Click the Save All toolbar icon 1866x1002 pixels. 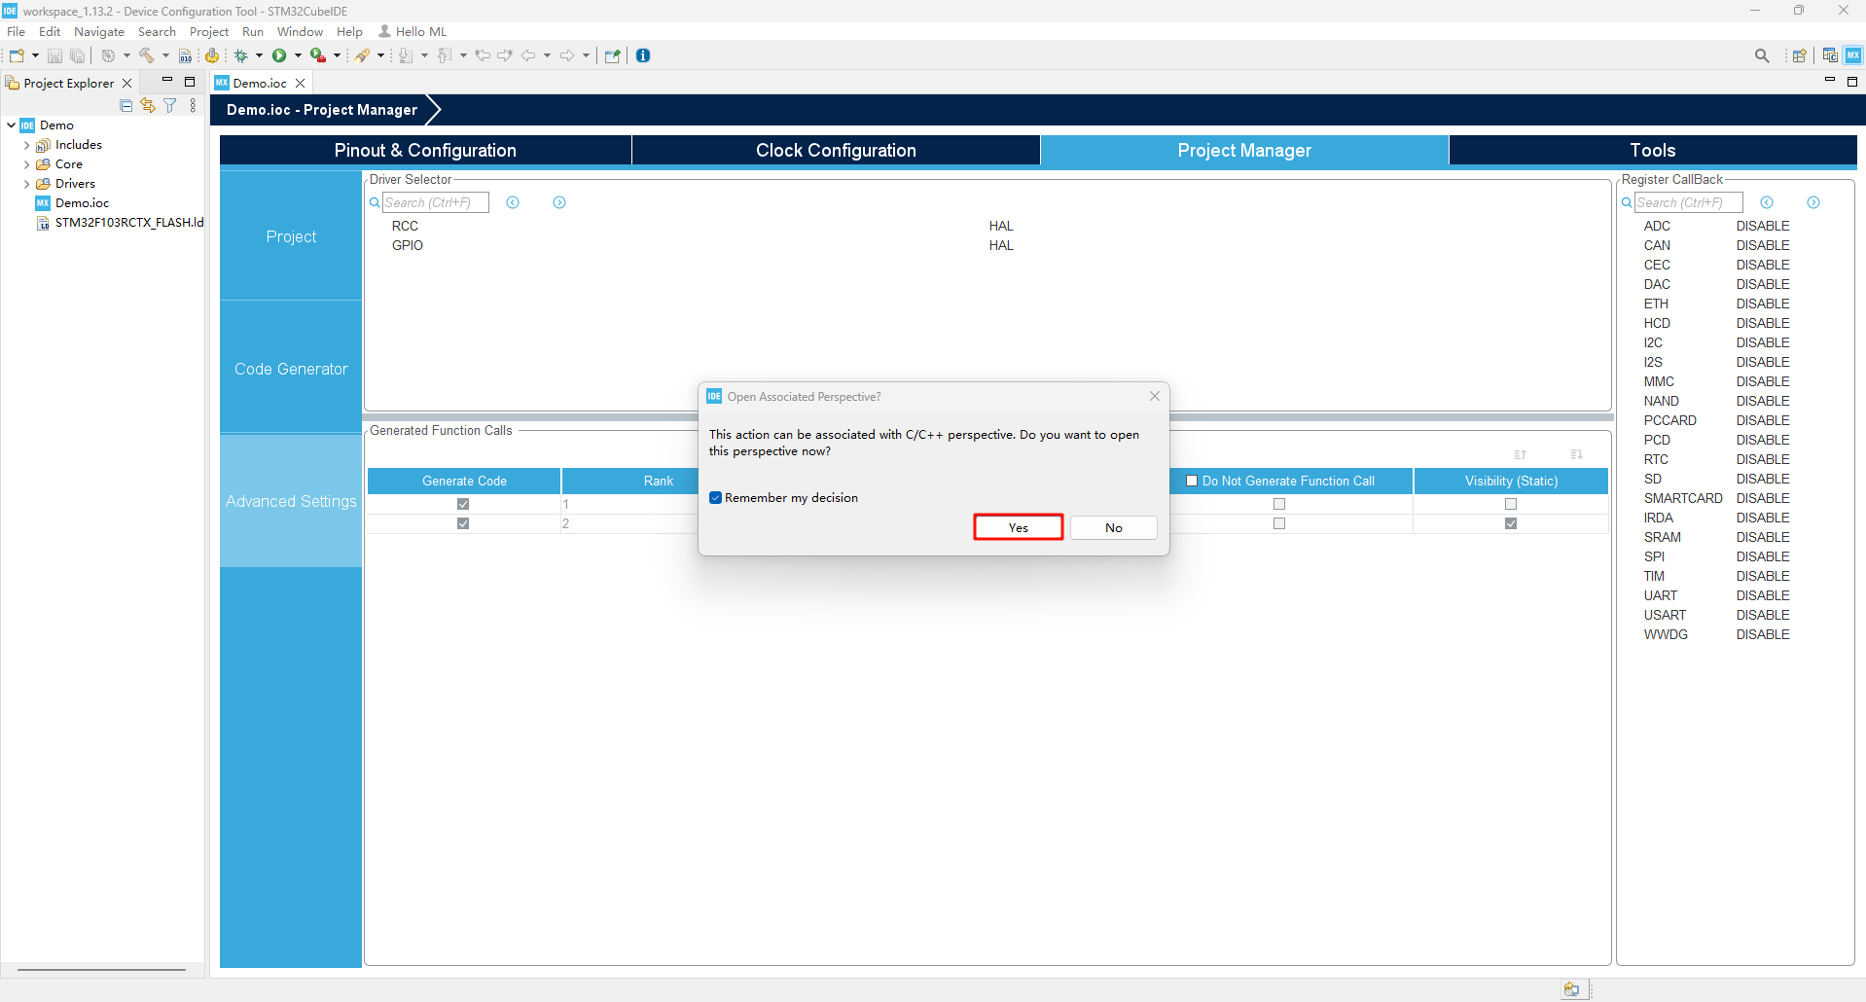pos(77,55)
